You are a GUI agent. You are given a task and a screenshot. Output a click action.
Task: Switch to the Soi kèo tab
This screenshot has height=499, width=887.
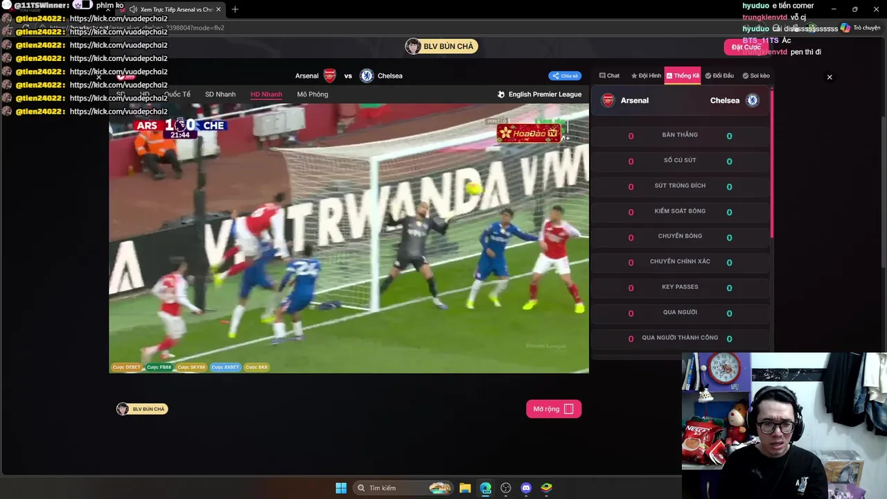pos(756,76)
